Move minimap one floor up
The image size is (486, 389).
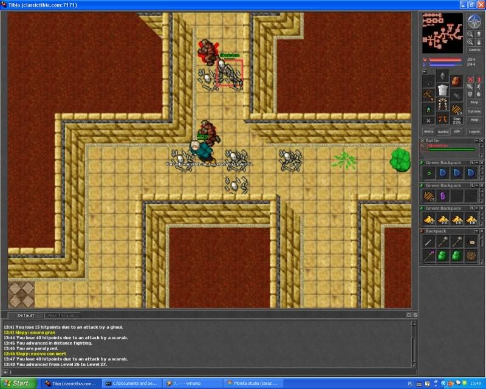pyautogui.click(x=478, y=35)
